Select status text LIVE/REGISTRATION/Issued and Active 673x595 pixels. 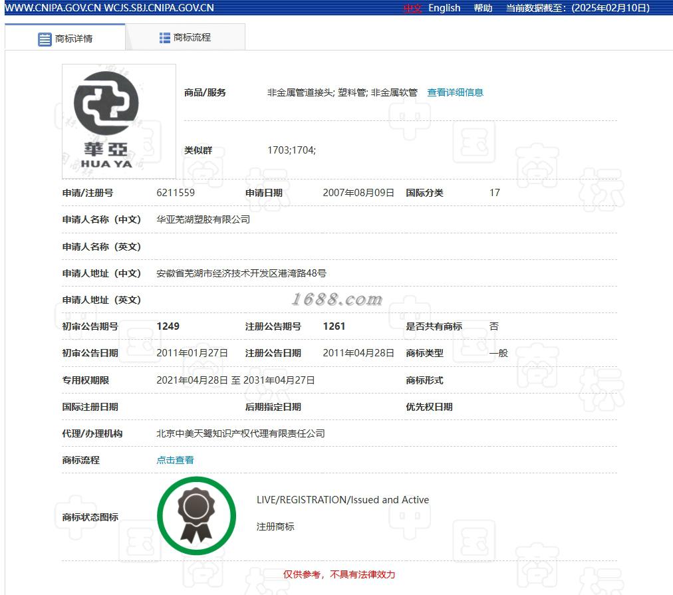click(342, 500)
